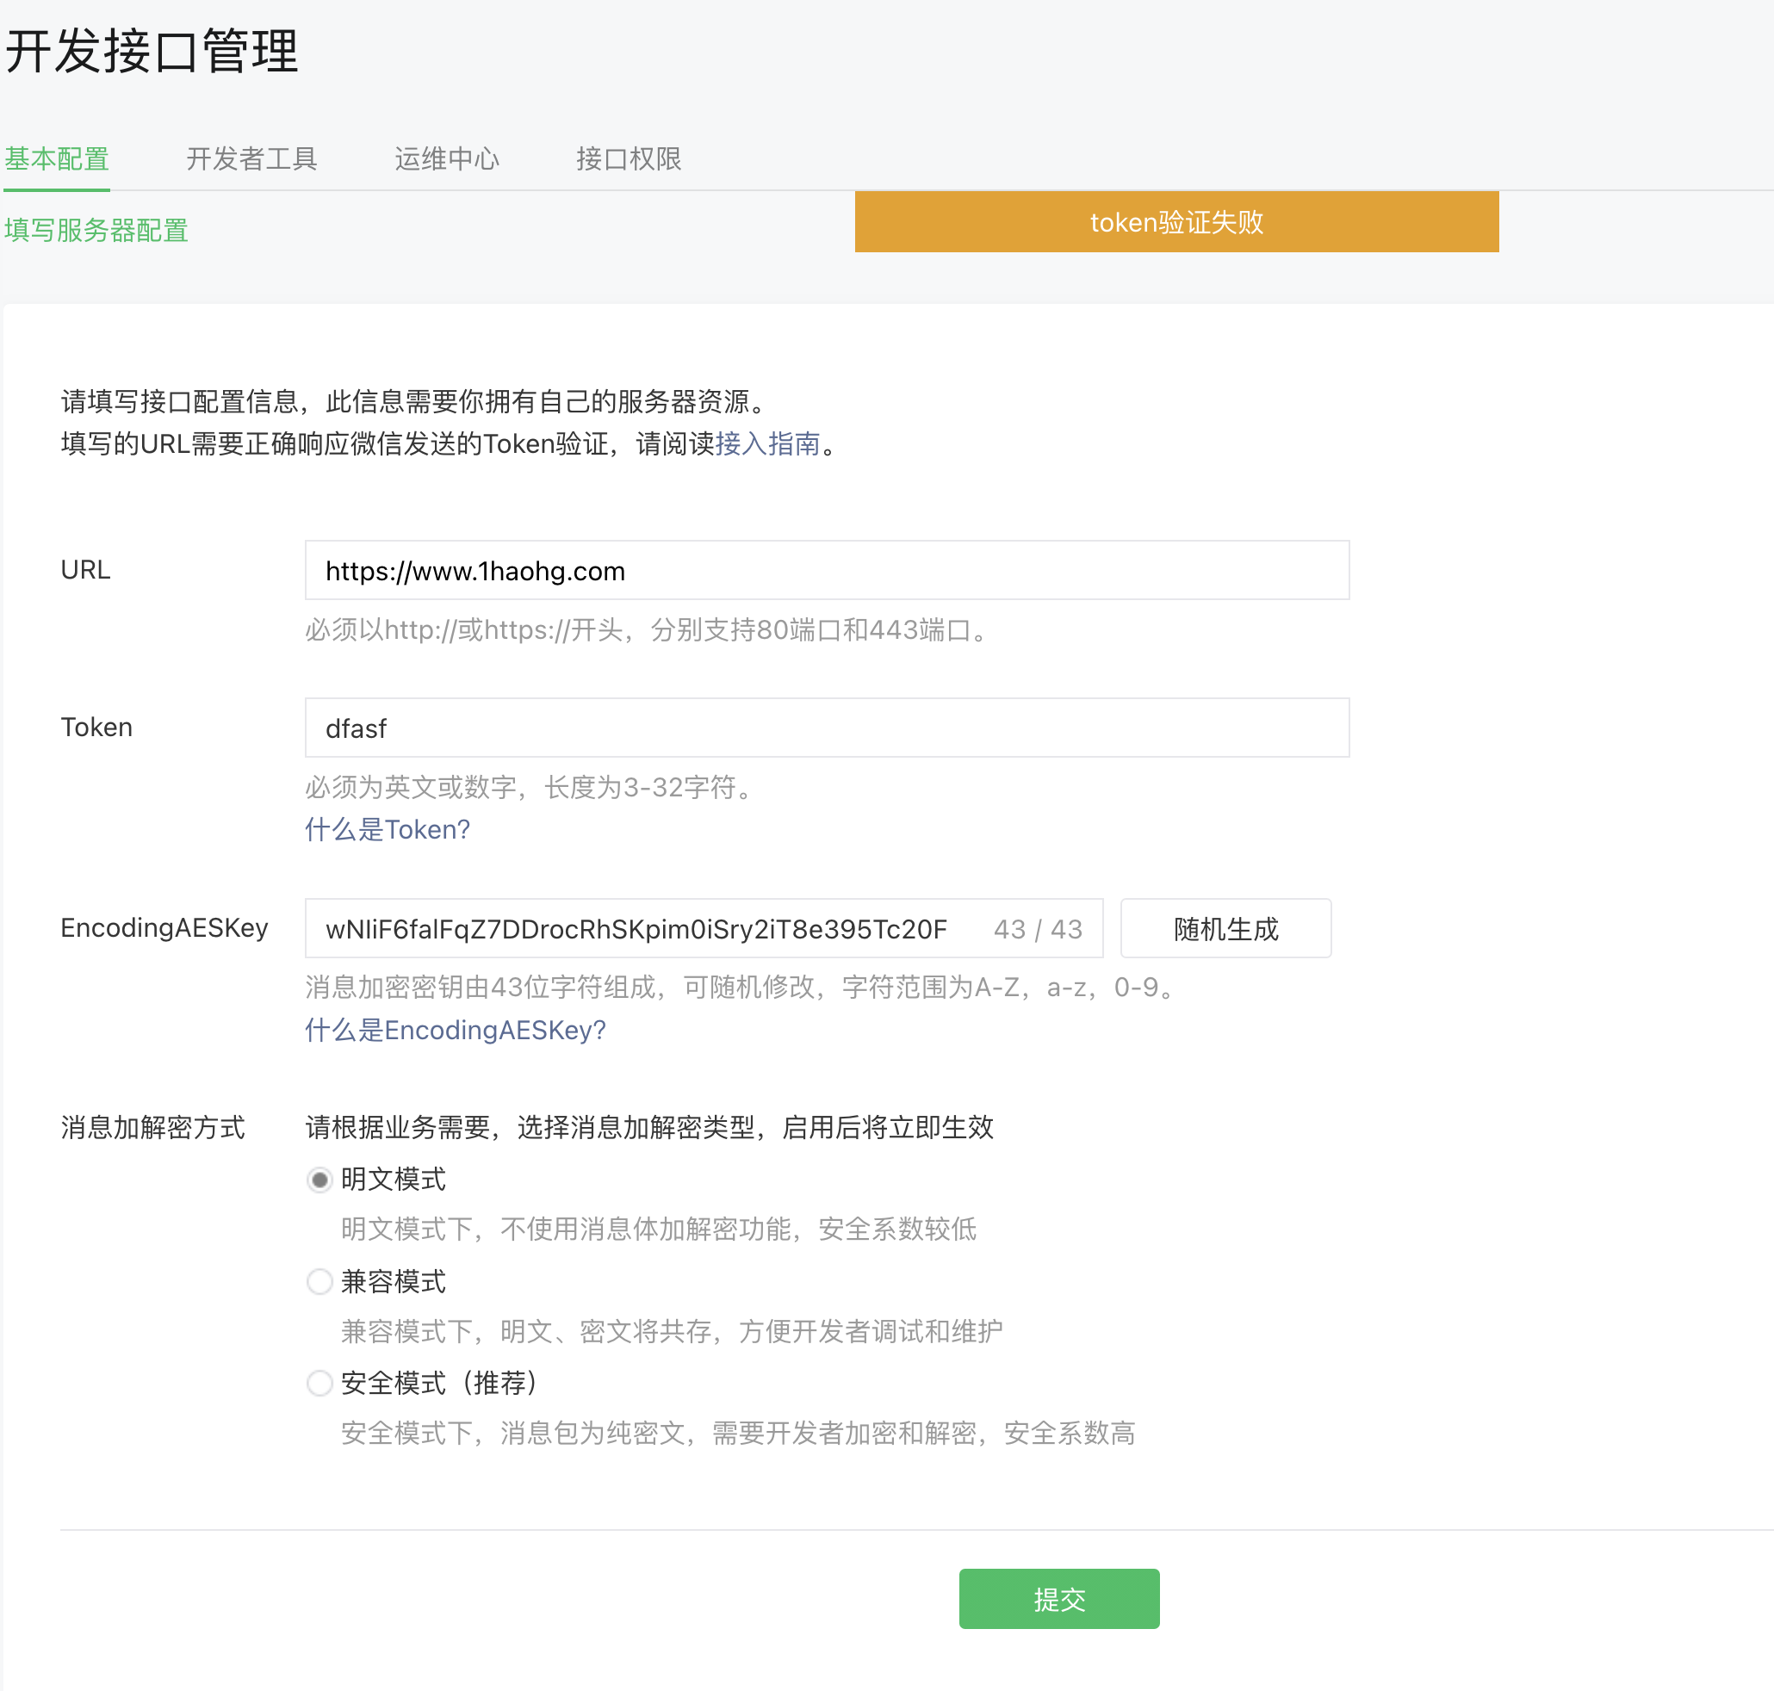Click the 兼容模式 label text

(393, 1281)
